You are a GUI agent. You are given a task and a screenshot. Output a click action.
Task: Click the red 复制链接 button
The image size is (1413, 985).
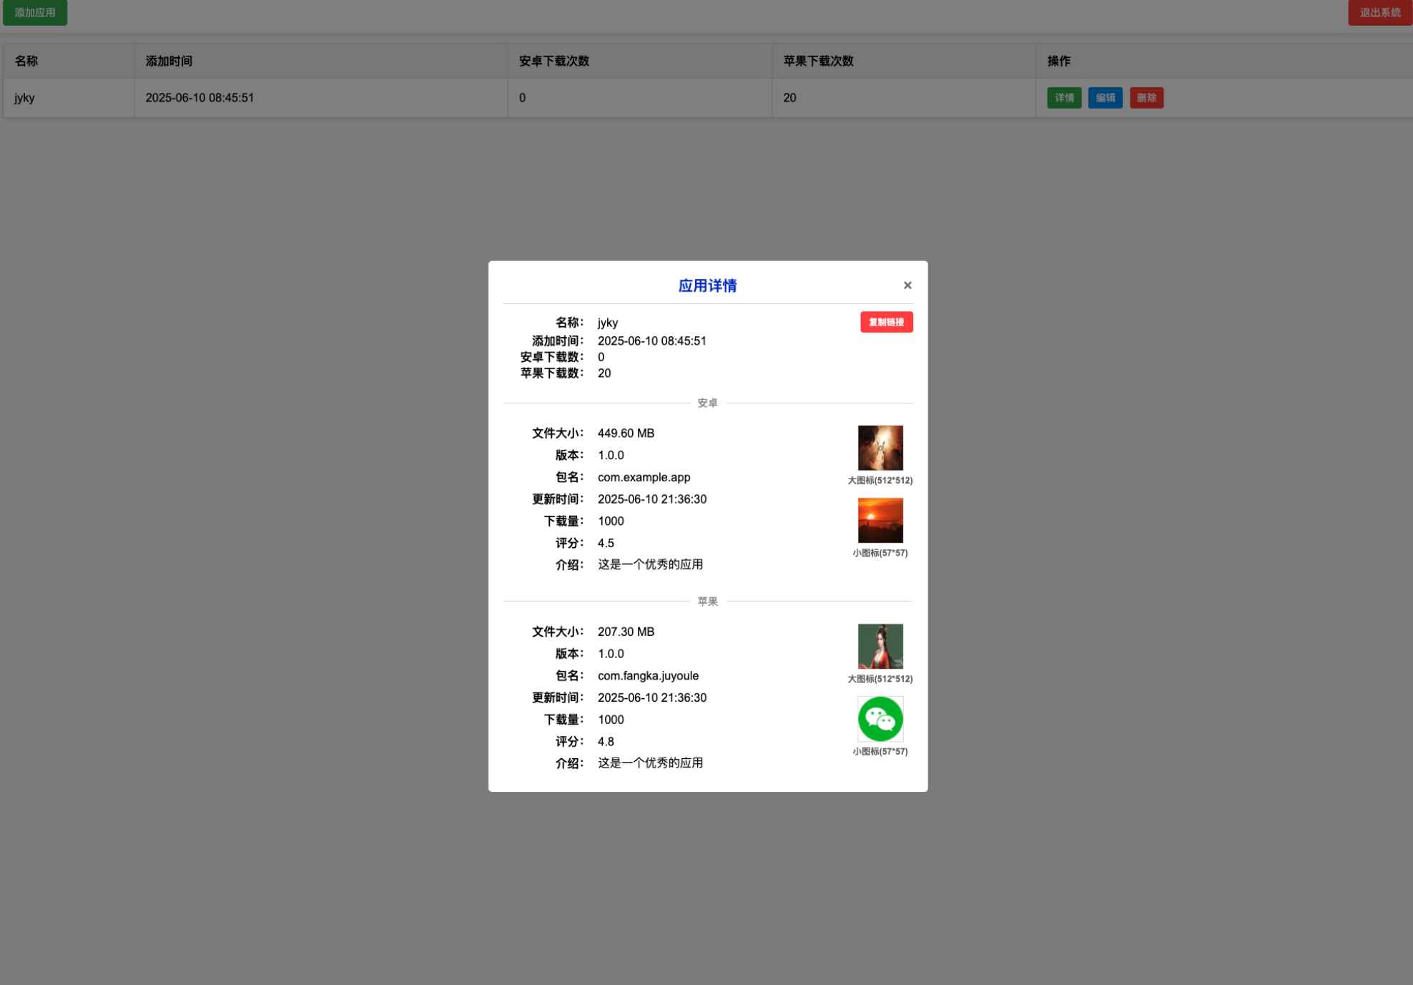pos(886,322)
